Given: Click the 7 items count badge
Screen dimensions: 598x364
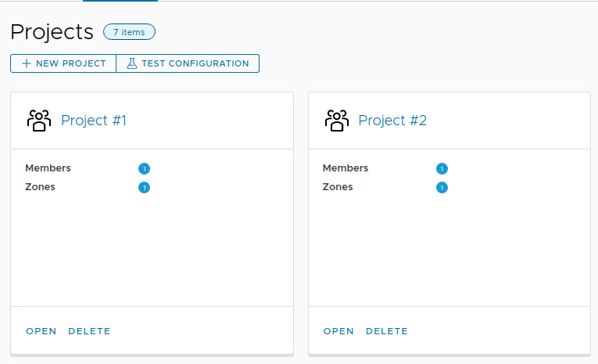Looking at the screenshot, I should 129,31.
